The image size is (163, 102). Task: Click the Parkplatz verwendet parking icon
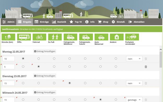(132, 37)
